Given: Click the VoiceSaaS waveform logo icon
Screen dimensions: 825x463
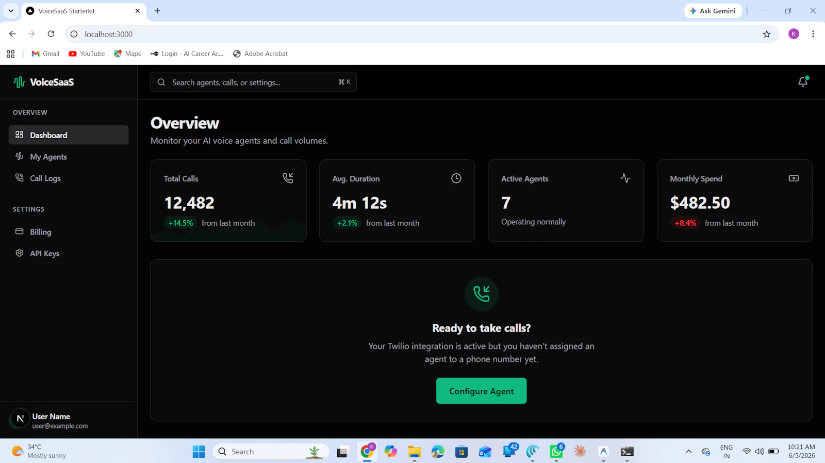Looking at the screenshot, I should point(19,82).
